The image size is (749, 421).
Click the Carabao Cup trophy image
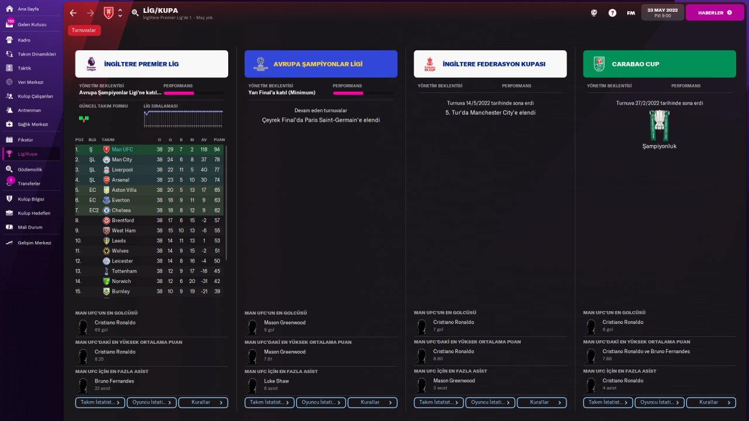(659, 125)
